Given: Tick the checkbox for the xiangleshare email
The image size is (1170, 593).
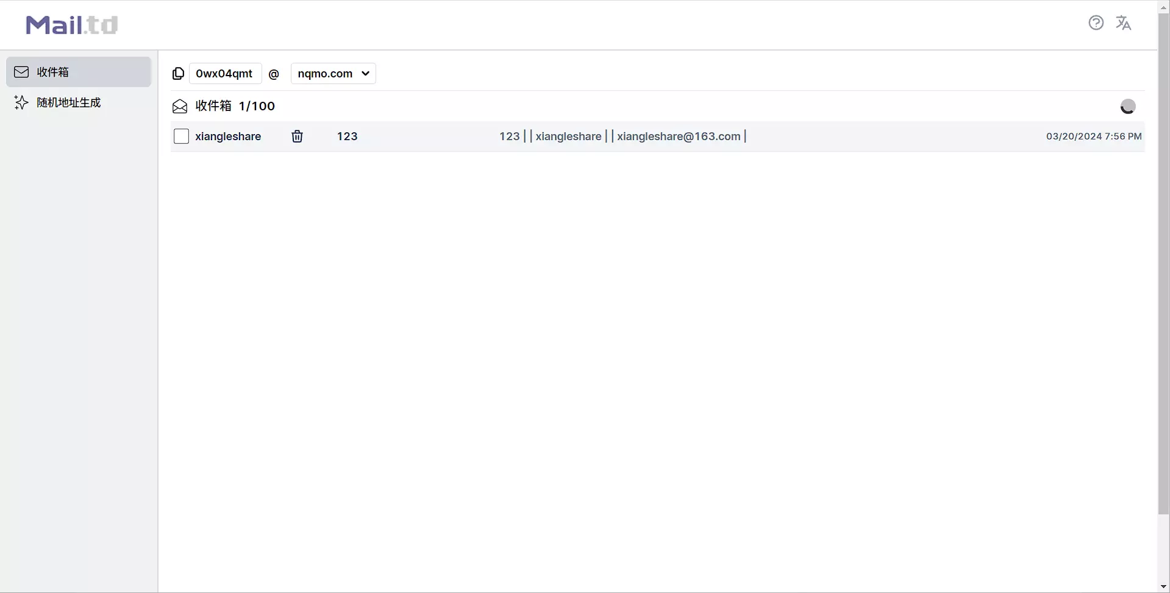Looking at the screenshot, I should pos(181,137).
